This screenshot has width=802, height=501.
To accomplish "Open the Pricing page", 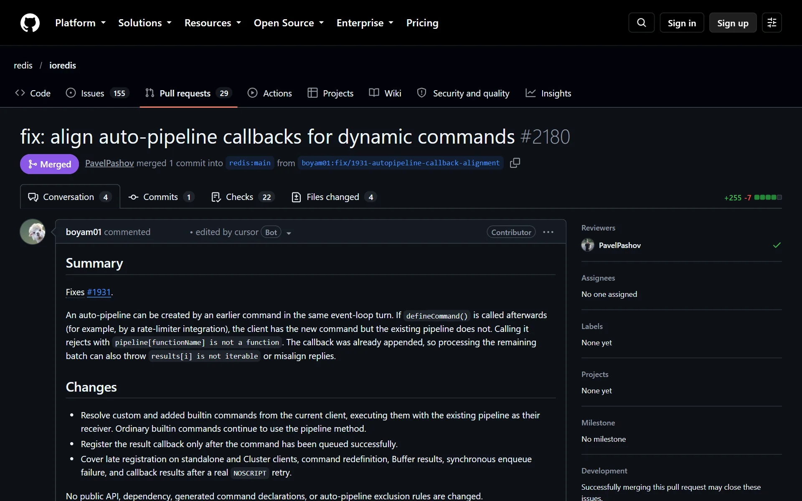I will pyautogui.click(x=422, y=23).
